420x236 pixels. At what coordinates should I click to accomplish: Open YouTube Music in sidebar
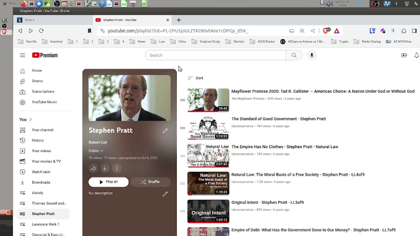coord(43,102)
